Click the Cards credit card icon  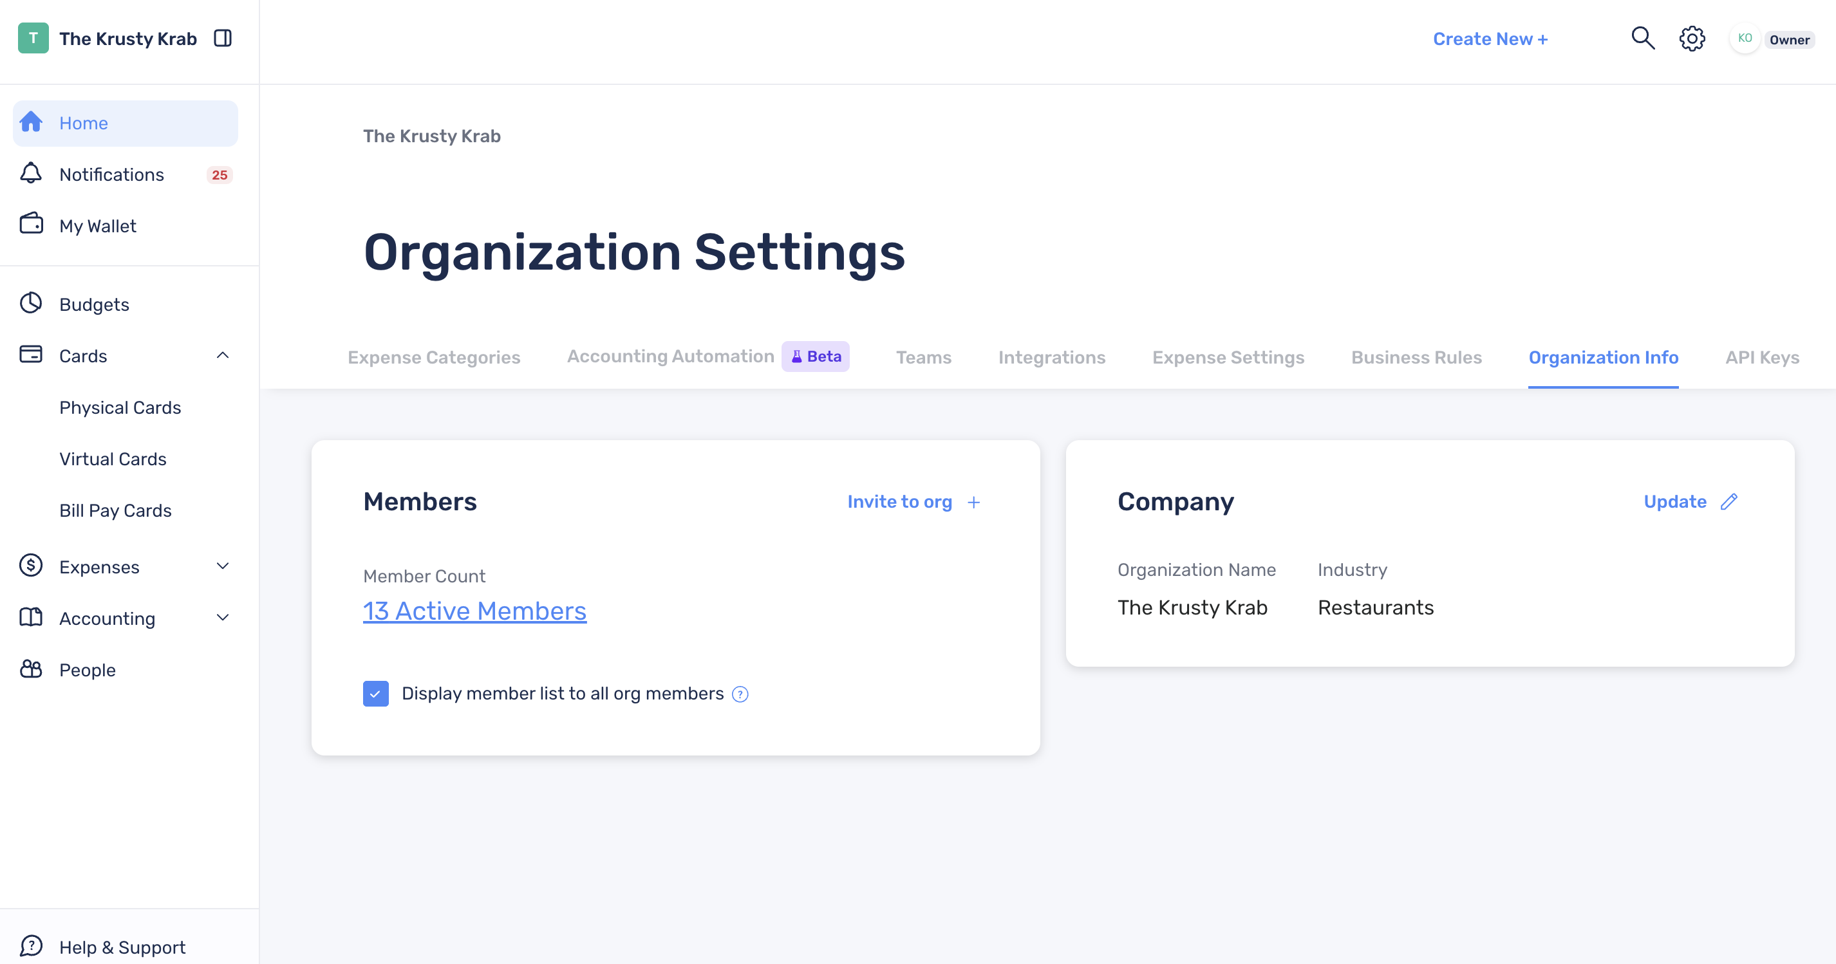point(31,355)
